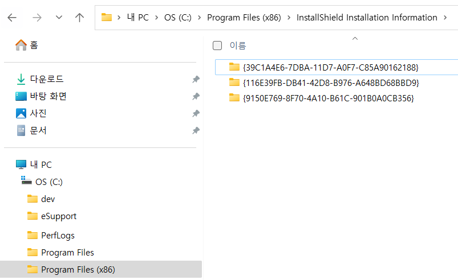Select the {9150E769-8F70-4A10-B61C-901B0A0CB356} folder

pyautogui.click(x=322, y=98)
